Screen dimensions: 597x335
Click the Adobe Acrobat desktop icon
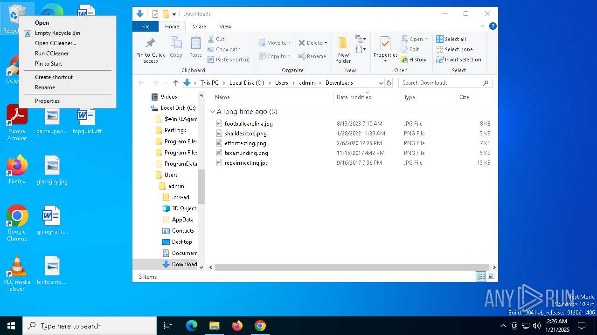[17, 123]
